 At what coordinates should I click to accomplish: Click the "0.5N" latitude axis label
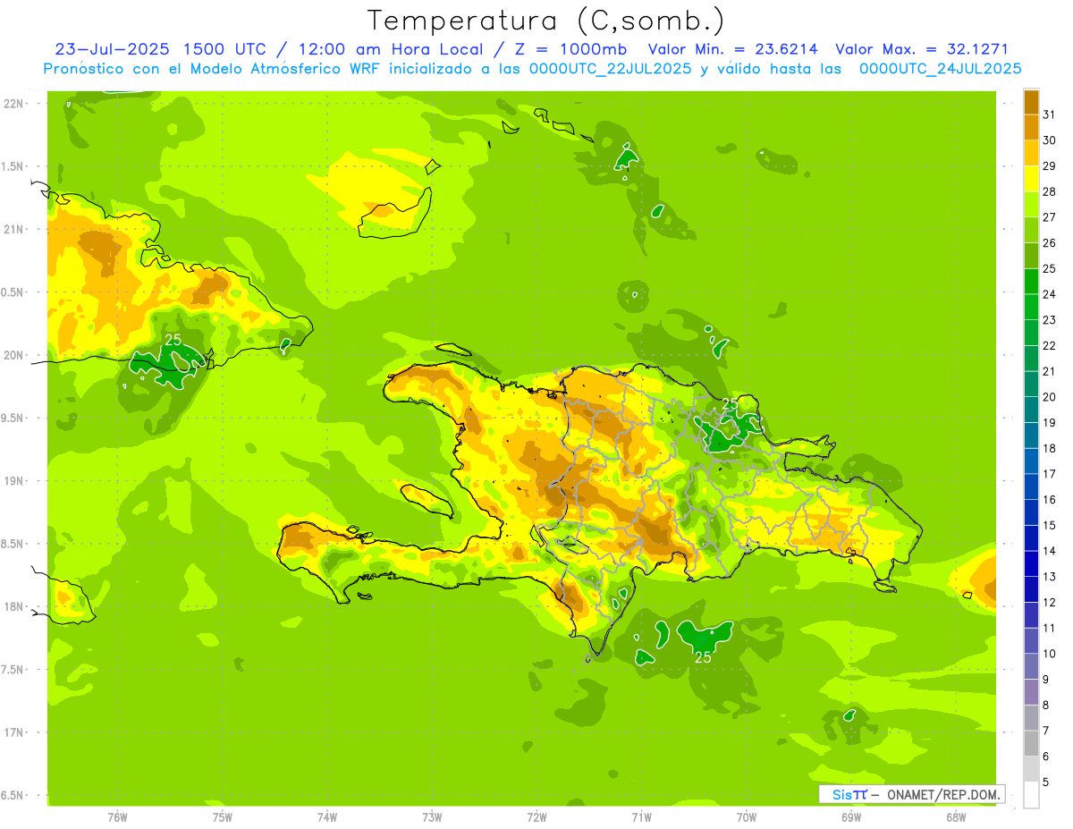13,292
